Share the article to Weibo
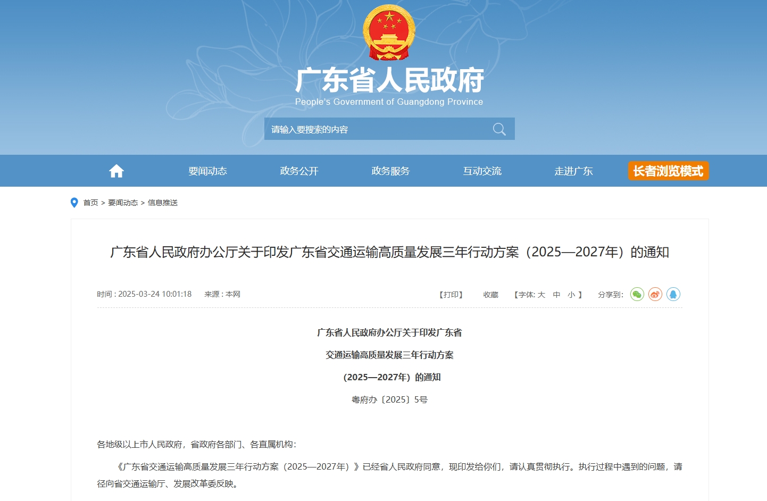The image size is (767, 501). pos(655,294)
